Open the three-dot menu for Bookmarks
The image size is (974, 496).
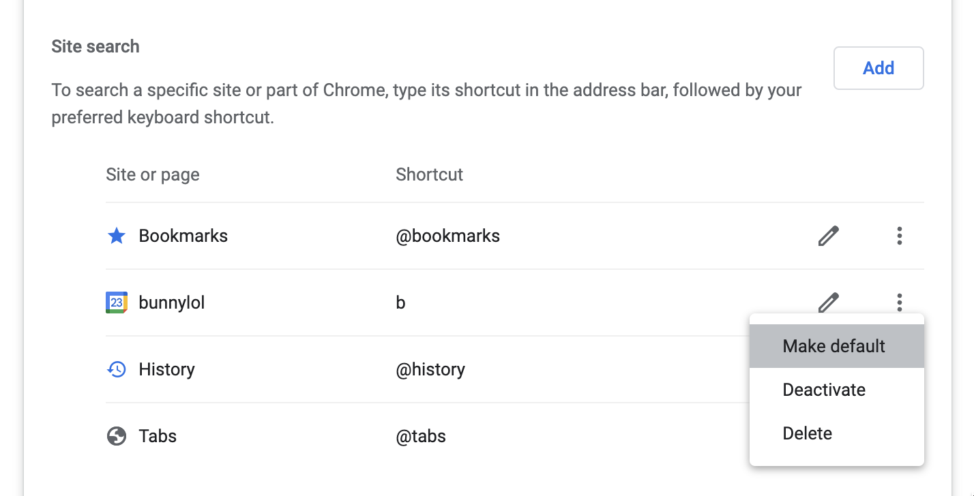900,236
